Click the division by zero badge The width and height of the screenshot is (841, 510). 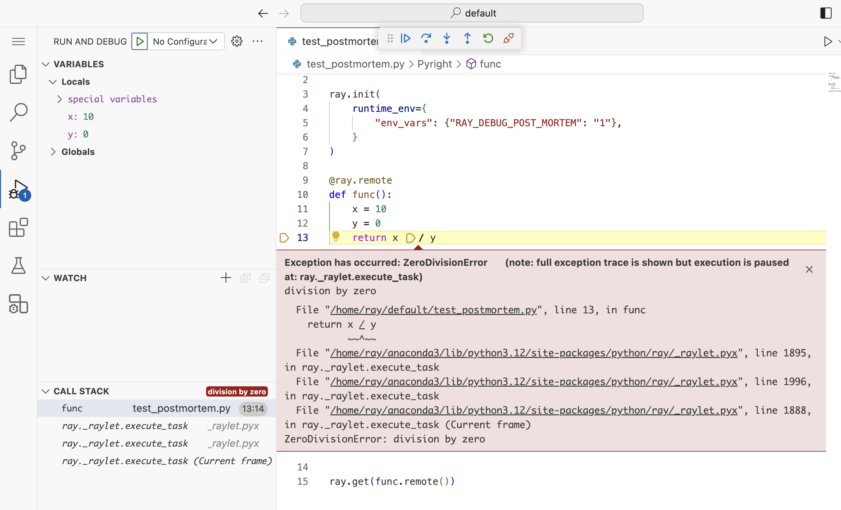(x=236, y=391)
